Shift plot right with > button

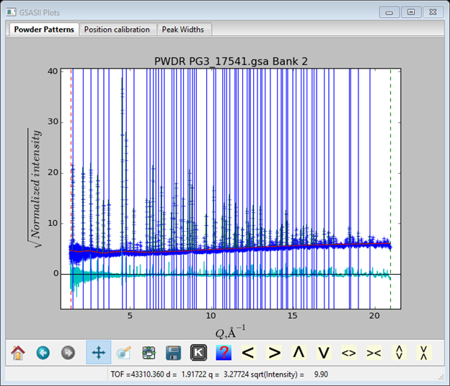tap(274, 353)
